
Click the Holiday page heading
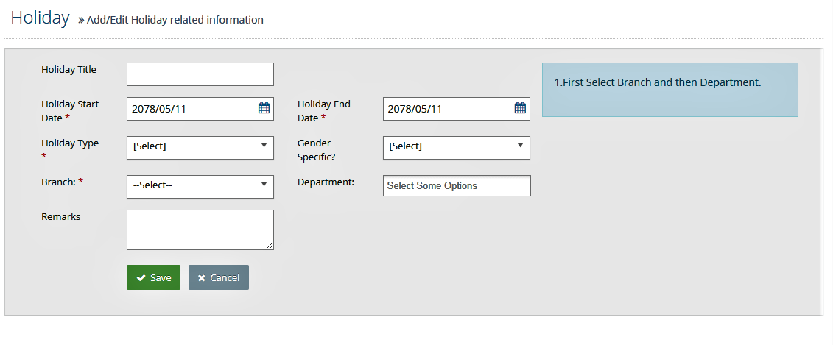(41, 18)
